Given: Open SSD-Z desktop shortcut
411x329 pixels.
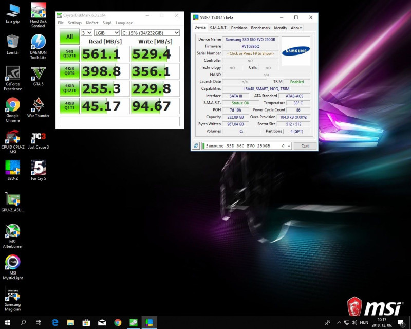Looking at the screenshot, I should coord(12,171).
